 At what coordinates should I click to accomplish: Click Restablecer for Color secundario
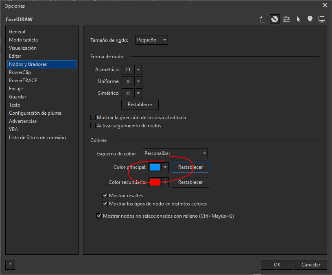click(x=190, y=182)
